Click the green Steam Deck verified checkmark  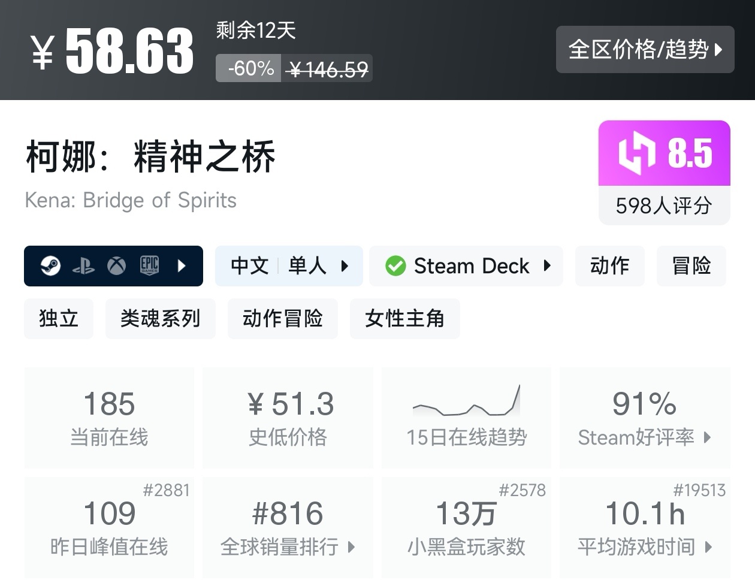click(x=395, y=266)
